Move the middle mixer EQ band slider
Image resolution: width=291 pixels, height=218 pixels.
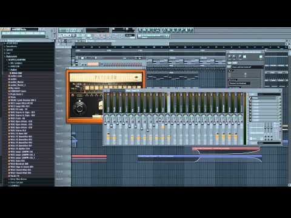[x=269, y=128]
